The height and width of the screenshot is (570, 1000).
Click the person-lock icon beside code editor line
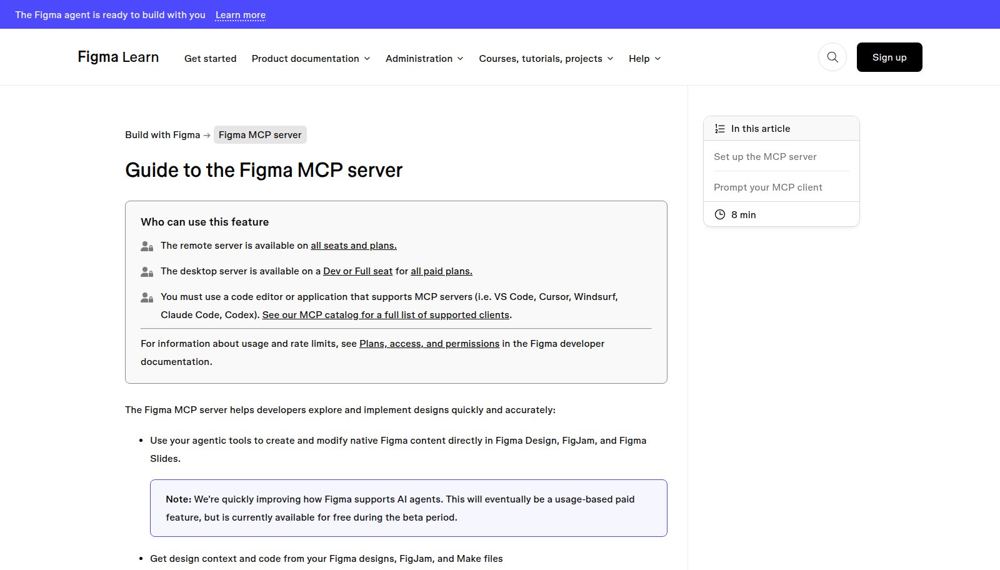coord(147,297)
